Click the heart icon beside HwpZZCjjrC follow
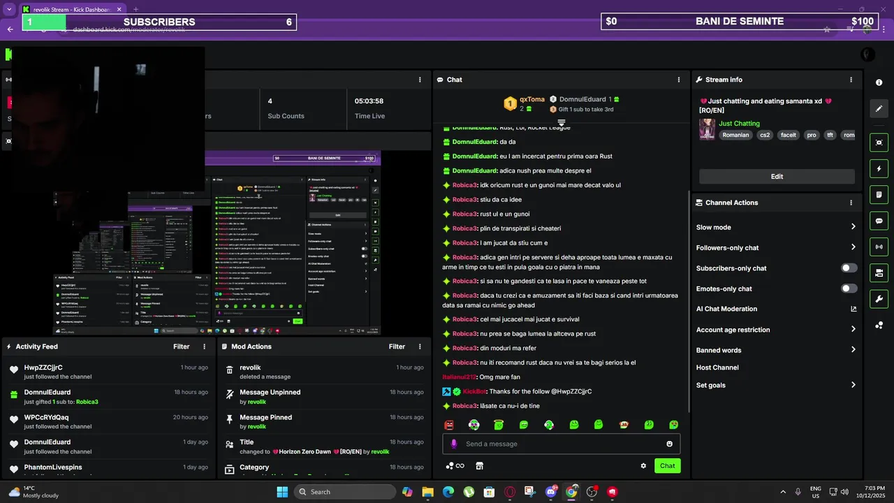Image resolution: width=894 pixels, height=503 pixels. coord(14,370)
